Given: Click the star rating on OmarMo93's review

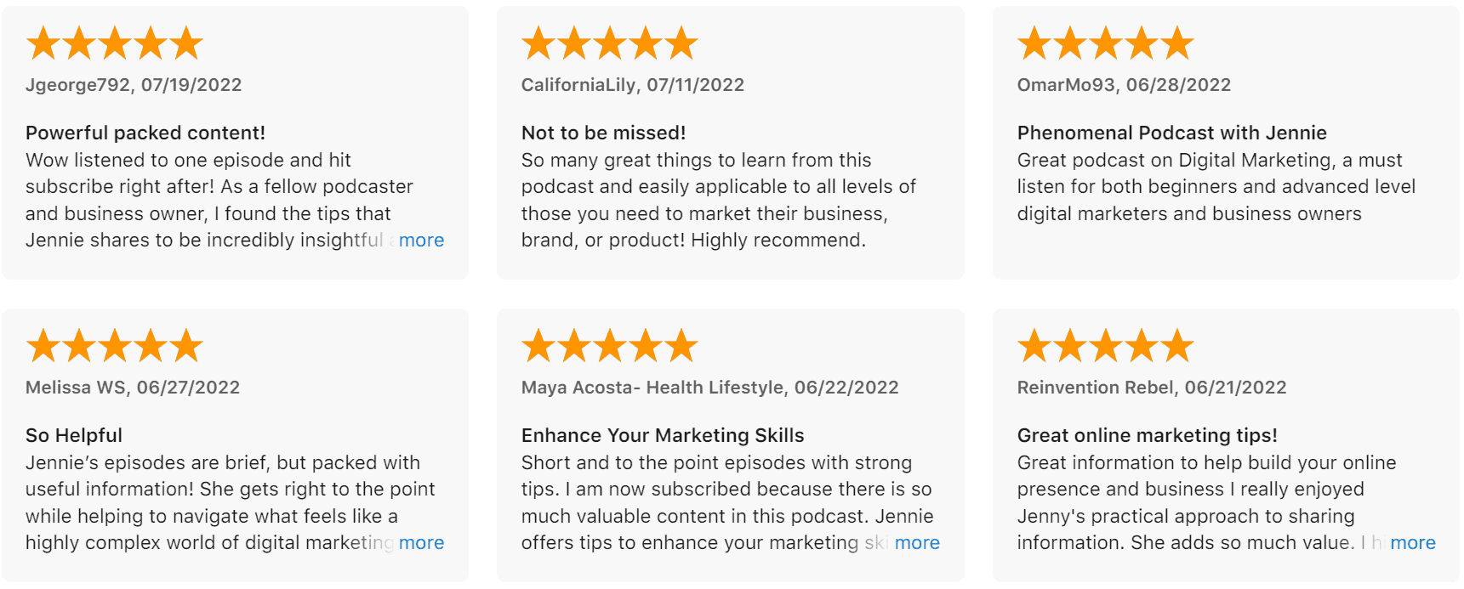Looking at the screenshot, I should (1106, 43).
